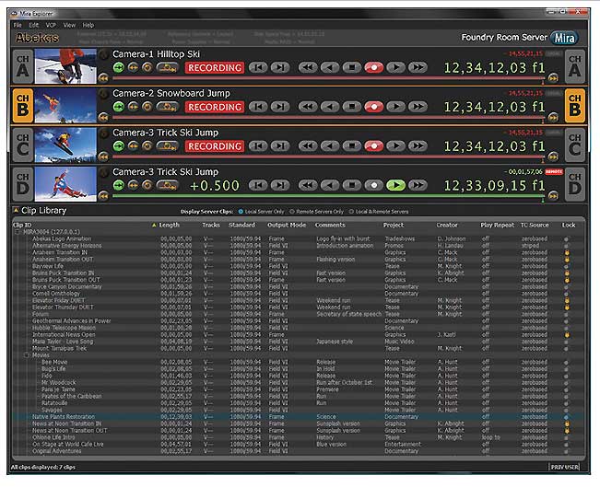The width and height of the screenshot is (600, 487).
Task: Click reverse play on channel C
Action: click(328, 145)
